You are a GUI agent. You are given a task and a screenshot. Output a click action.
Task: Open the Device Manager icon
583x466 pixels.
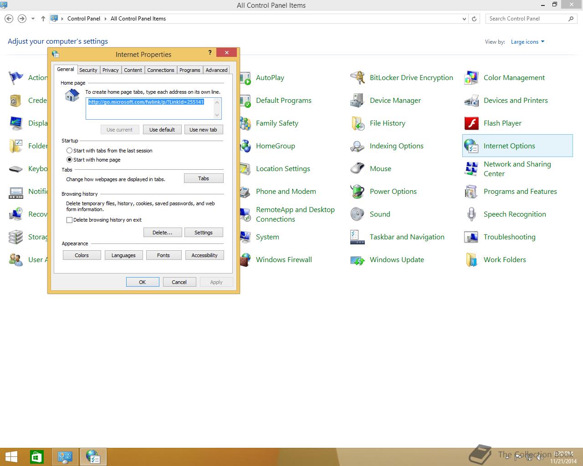[357, 101]
